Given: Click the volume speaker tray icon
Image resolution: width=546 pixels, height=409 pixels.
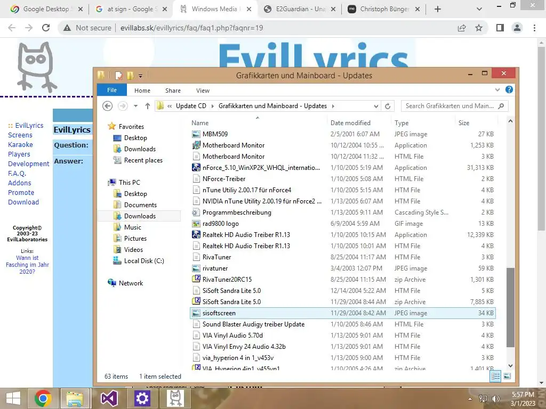Looking at the screenshot, I should (496, 399).
